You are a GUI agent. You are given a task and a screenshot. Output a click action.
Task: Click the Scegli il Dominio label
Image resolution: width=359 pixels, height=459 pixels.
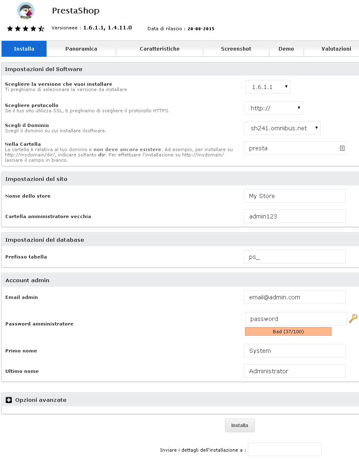(x=27, y=125)
